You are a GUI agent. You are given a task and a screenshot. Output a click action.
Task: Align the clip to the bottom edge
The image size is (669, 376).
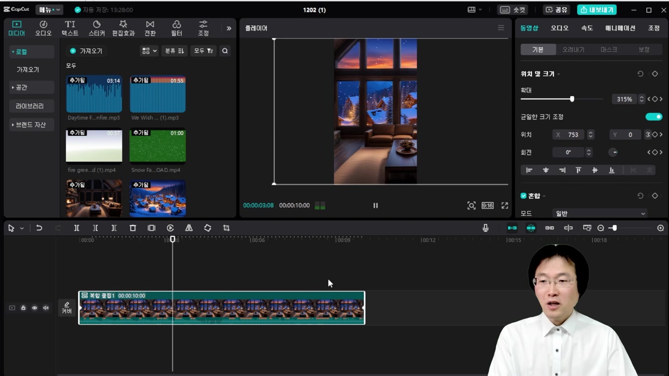[611, 170]
